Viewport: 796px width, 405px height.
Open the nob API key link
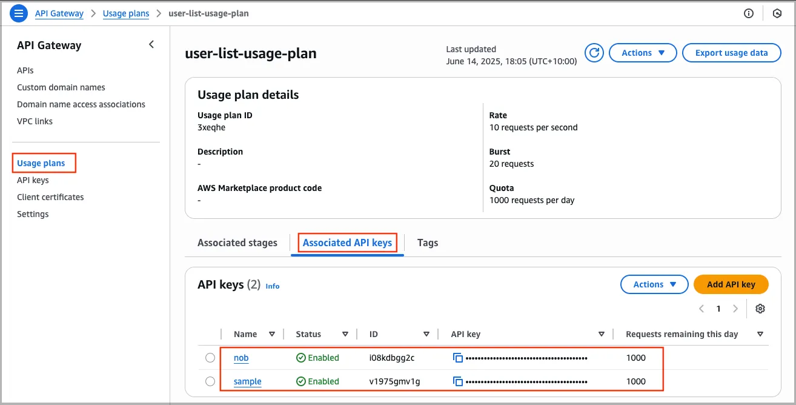pyautogui.click(x=241, y=358)
